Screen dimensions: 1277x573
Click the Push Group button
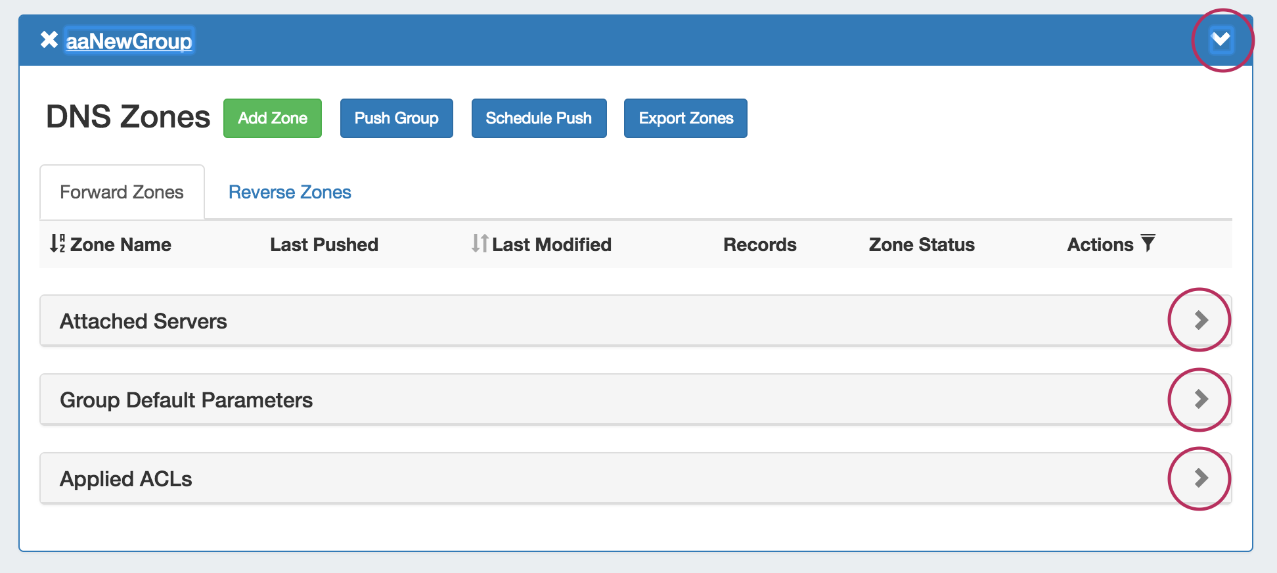click(x=396, y=118)
